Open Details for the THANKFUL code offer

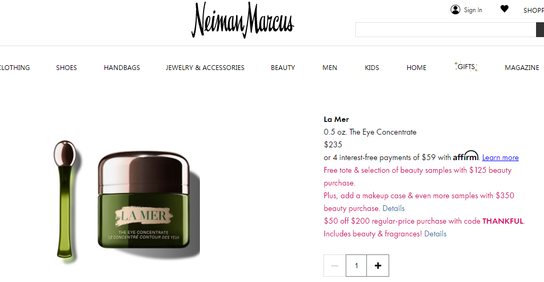[435, 234]
